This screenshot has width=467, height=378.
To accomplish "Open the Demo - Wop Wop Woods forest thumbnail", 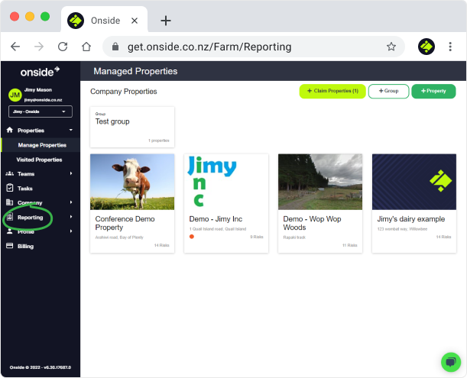I will click(x=320, y=182).
